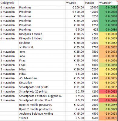Click the 12000 points cell for Neuhaus
This screenshot has height=121, width=118.
(92, 43)
